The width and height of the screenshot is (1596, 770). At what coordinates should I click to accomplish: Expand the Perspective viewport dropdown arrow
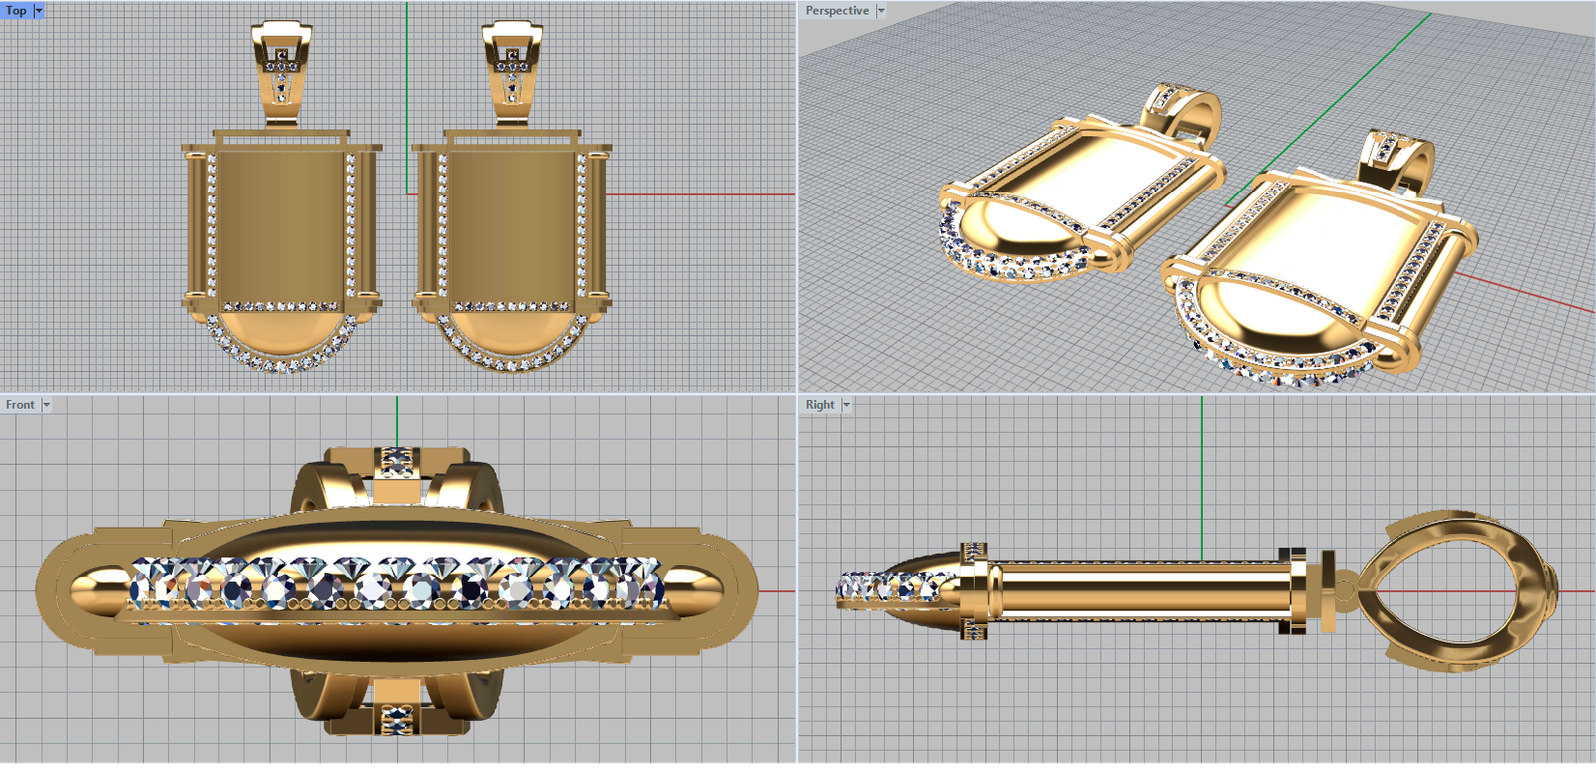pyautogui.click(x=881, y=11)
